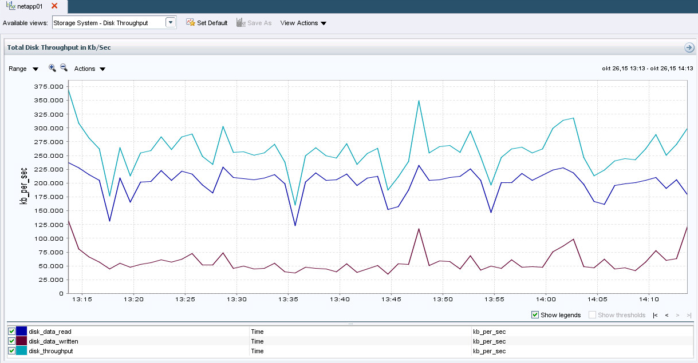Close the netapp01 tab with the red X
This screenshot has height=363, width=698.
tap(54, 6)
